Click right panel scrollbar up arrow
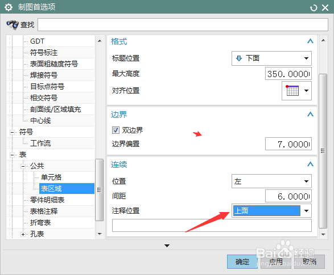 coord(323,40)
